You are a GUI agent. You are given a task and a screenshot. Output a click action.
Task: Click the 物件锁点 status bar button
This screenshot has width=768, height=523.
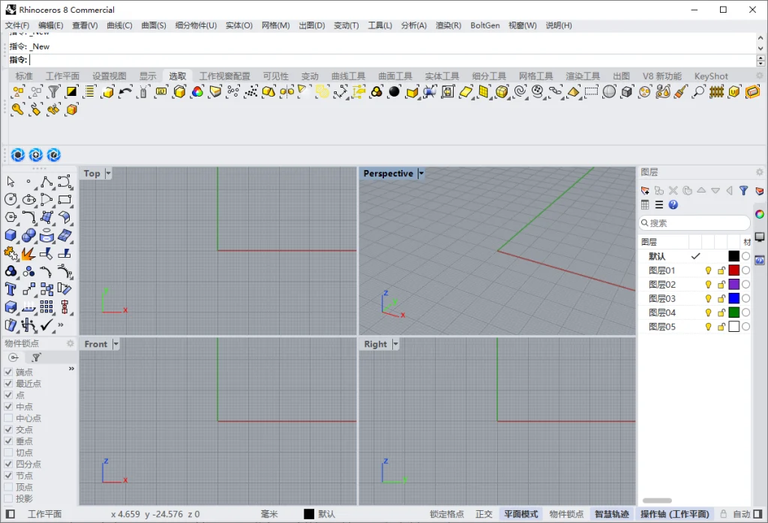point(567,514)
